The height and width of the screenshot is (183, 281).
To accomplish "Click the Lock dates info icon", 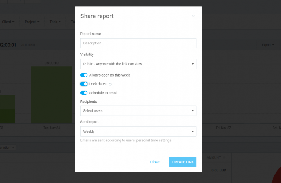I will [110, 84].
